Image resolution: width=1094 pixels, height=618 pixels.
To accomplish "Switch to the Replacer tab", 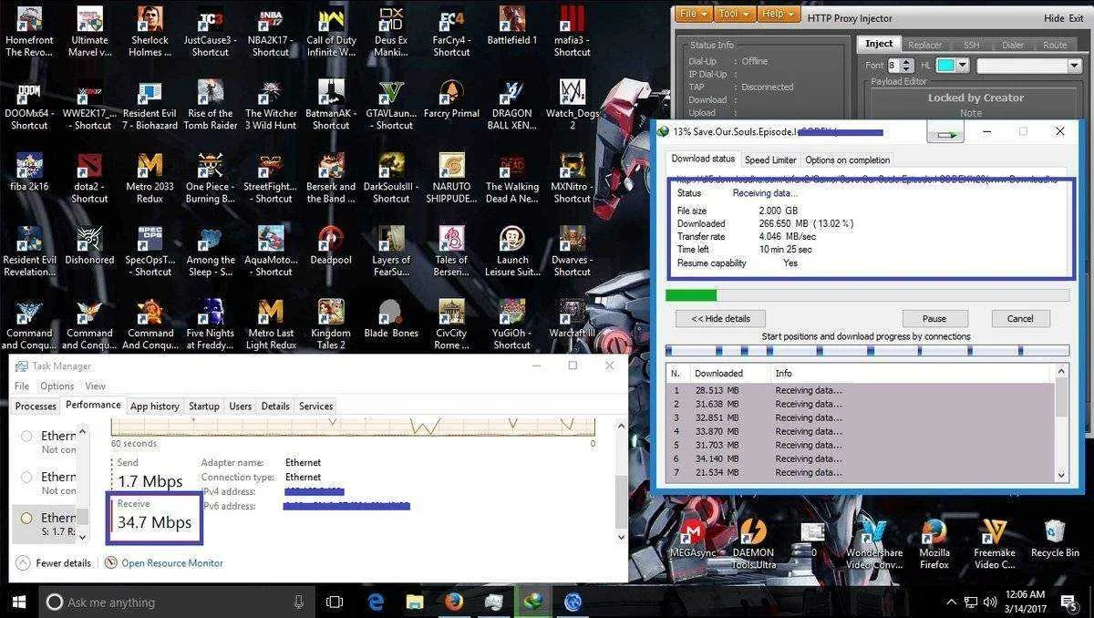I will 924,45.
